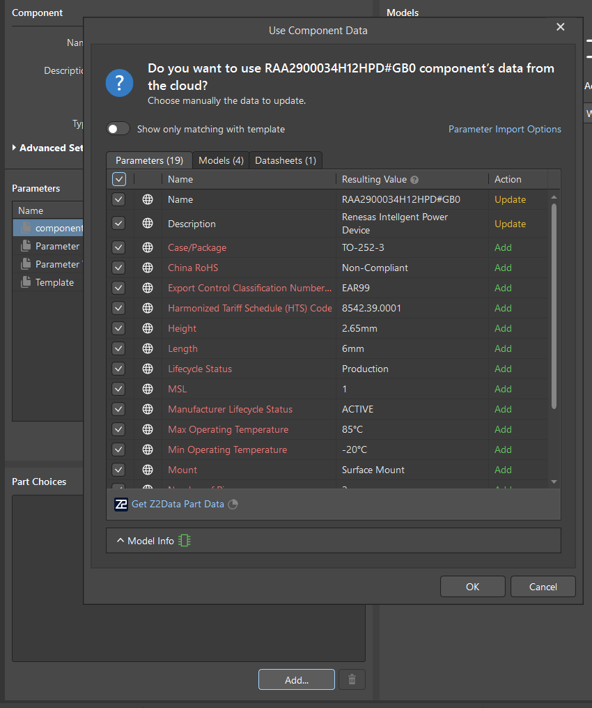This screenshot has width=592, height=708.
Task: Switch to the Models (4) tab
Action: (221, 160)
